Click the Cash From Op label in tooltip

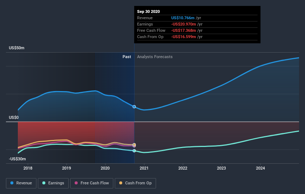150,37
